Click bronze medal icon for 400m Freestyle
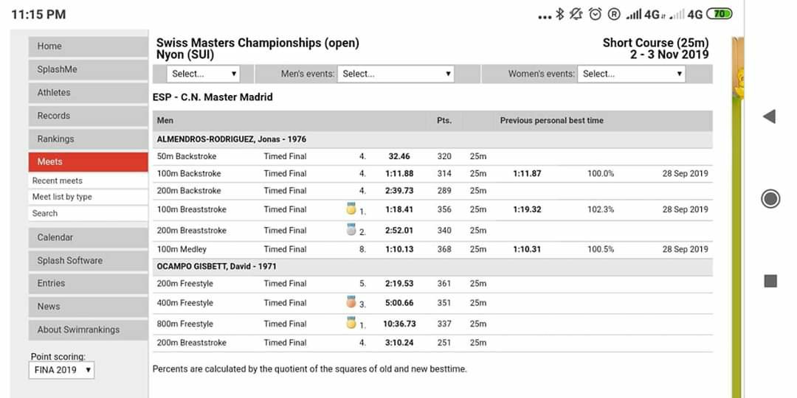The height and width of the screenshot is (398, 797). click(x=351, y=302)
